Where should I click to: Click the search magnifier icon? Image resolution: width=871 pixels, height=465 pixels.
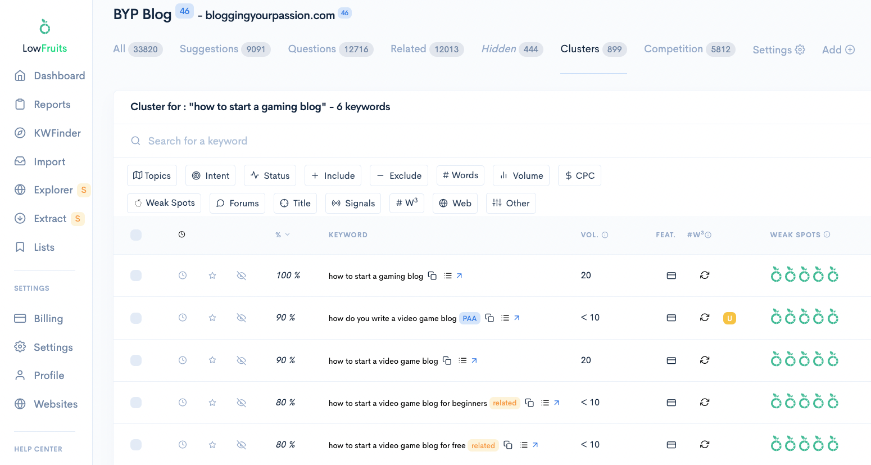[x=135, y=141]
